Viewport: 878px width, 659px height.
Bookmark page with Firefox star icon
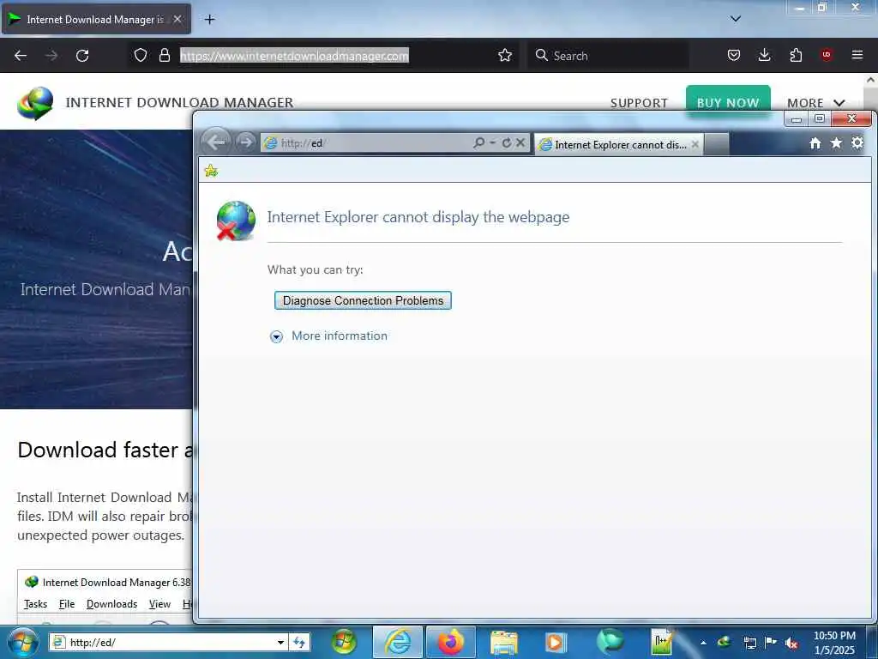pyautogui.click(x=504, y=55)
